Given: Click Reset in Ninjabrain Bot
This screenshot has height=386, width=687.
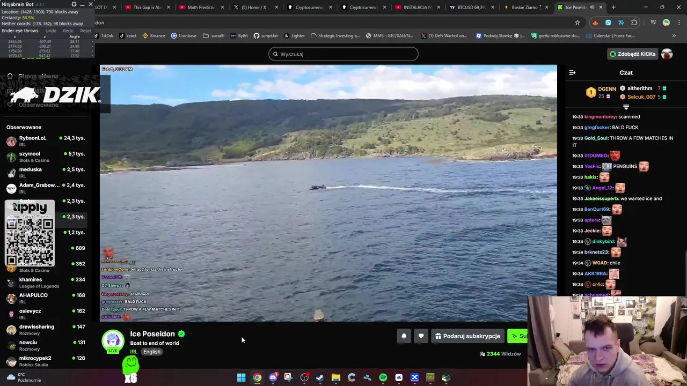Looking at the screenshot, I should [x=85, y=31].
